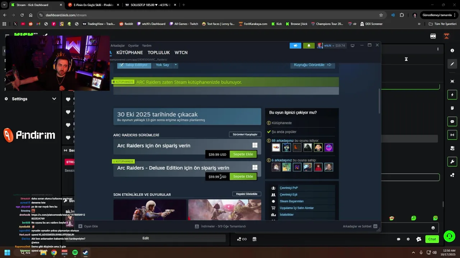Open the KÜTÜPHANE tab in Steam
Viewport: 460px width, 258px height.
pyautogui.click(x=130, y=52)
